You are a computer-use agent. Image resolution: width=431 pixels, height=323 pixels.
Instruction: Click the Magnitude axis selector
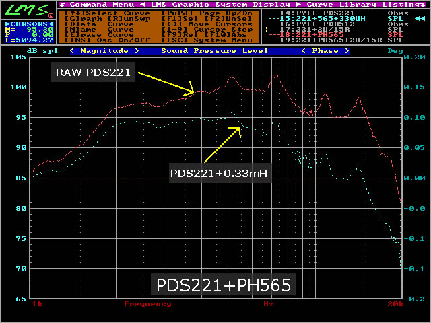(x=104, y=51)
